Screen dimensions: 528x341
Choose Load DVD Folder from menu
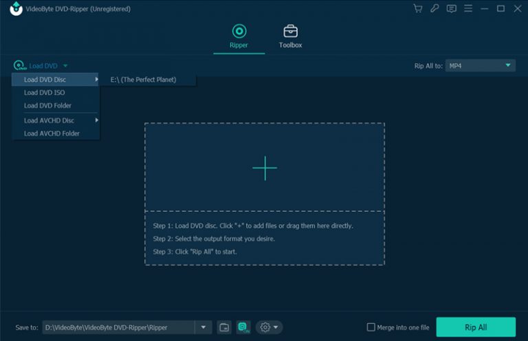pyautogui.click(x=47, y=106)
